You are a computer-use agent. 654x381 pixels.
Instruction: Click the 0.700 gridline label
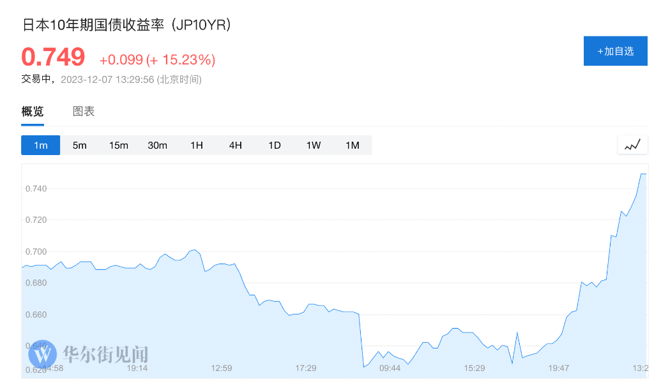[36, 251]
